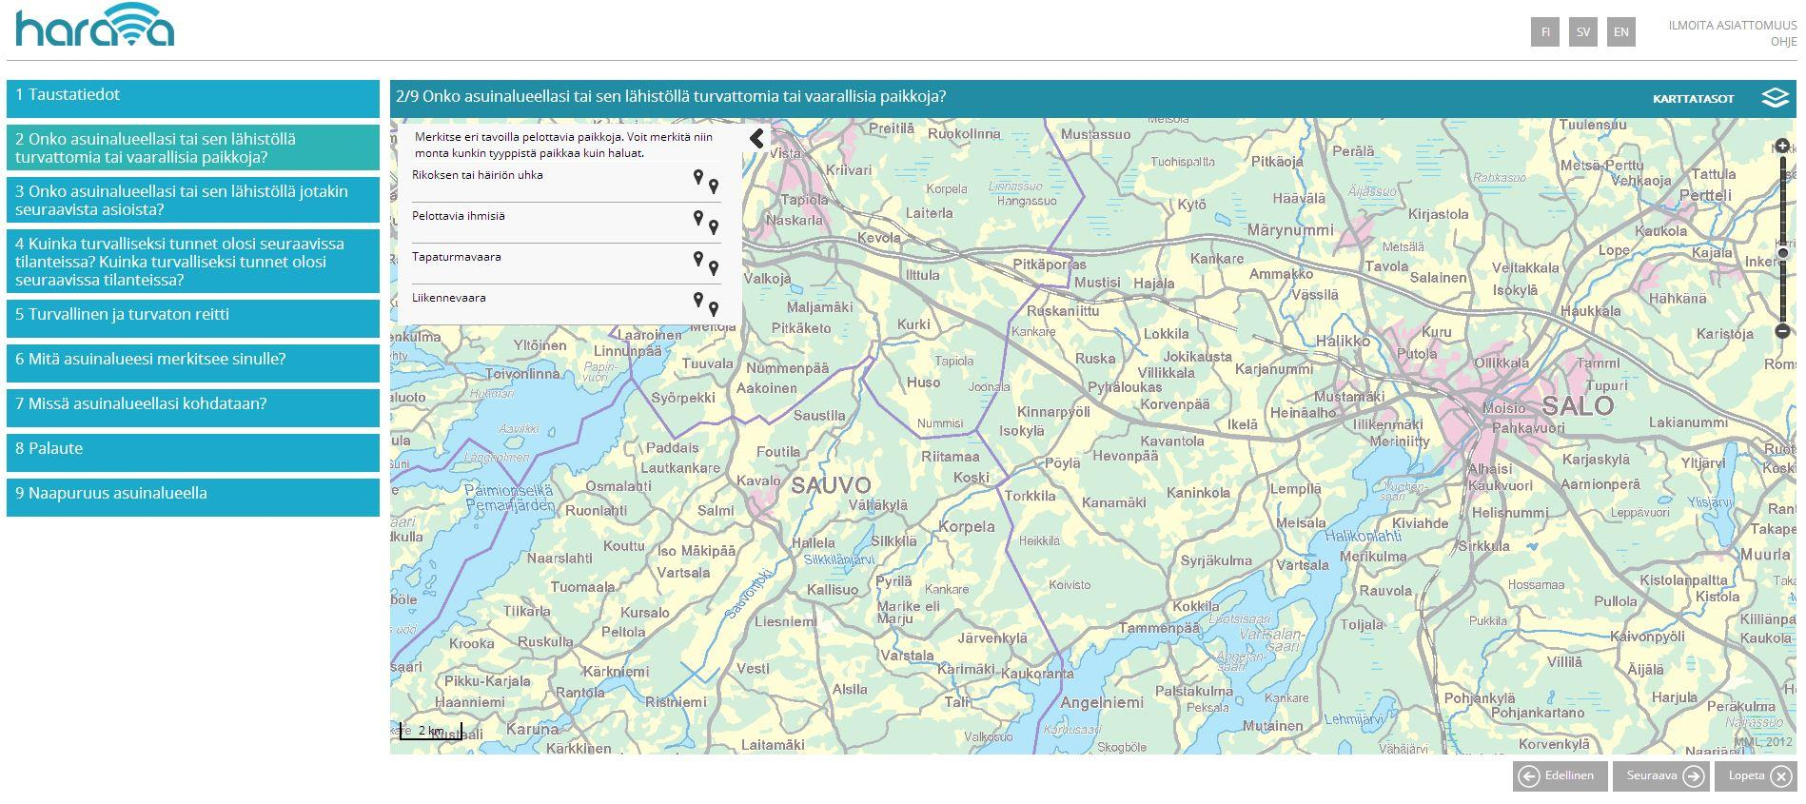This screenshot has width=1806, height=804.
Task: Click the Harava logo
Action: tap(95, 26)
